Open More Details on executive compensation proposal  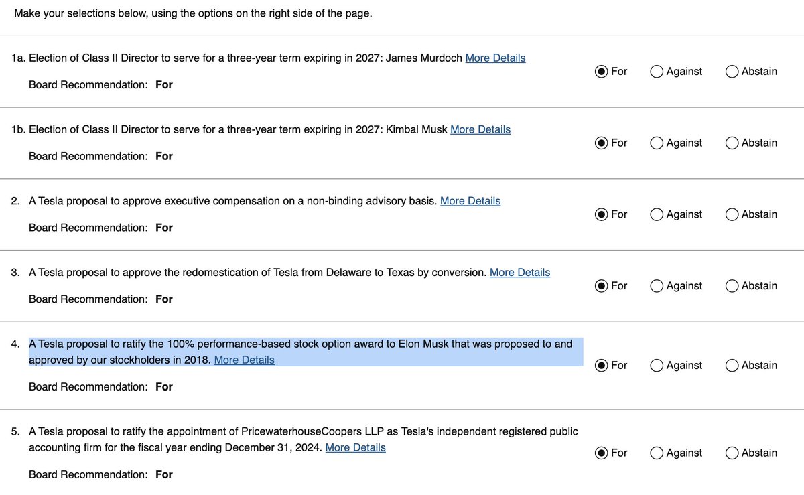[470, 200]
